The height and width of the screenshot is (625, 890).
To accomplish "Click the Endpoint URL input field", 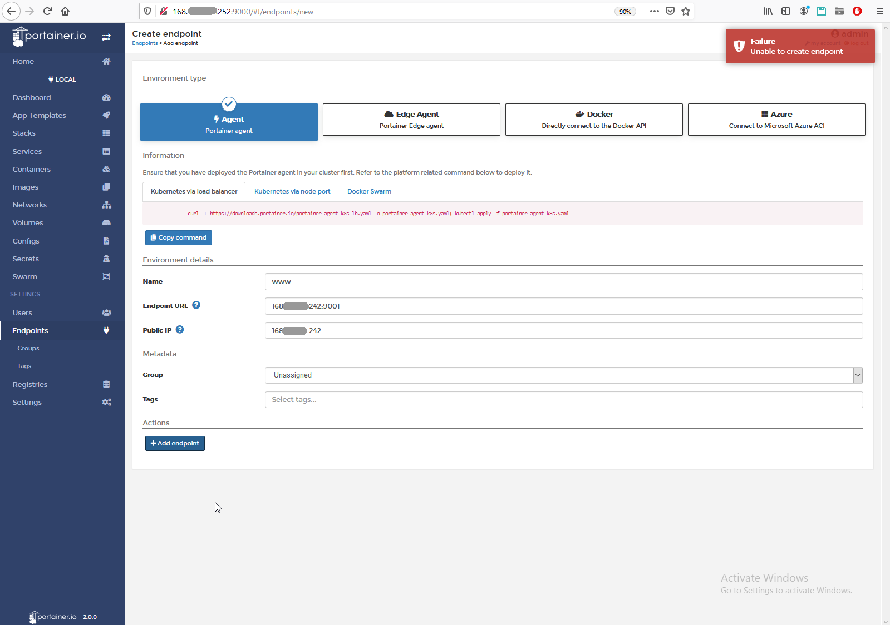I will (x=564, y=306).
